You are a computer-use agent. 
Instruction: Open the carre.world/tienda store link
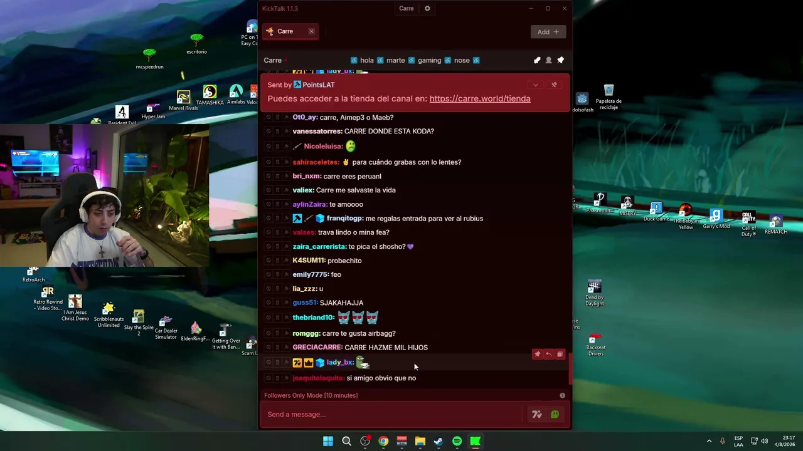(480, 98)
